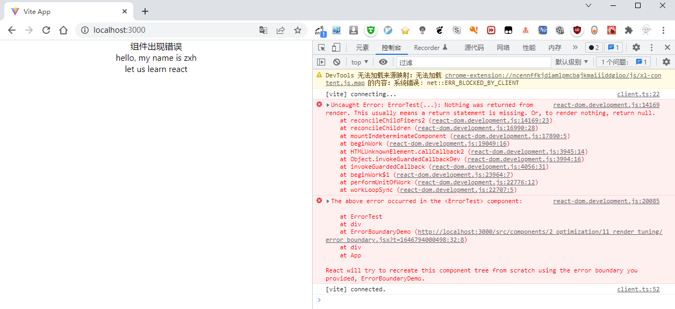Open console settings gear beside the issues counter

[666, 62]
